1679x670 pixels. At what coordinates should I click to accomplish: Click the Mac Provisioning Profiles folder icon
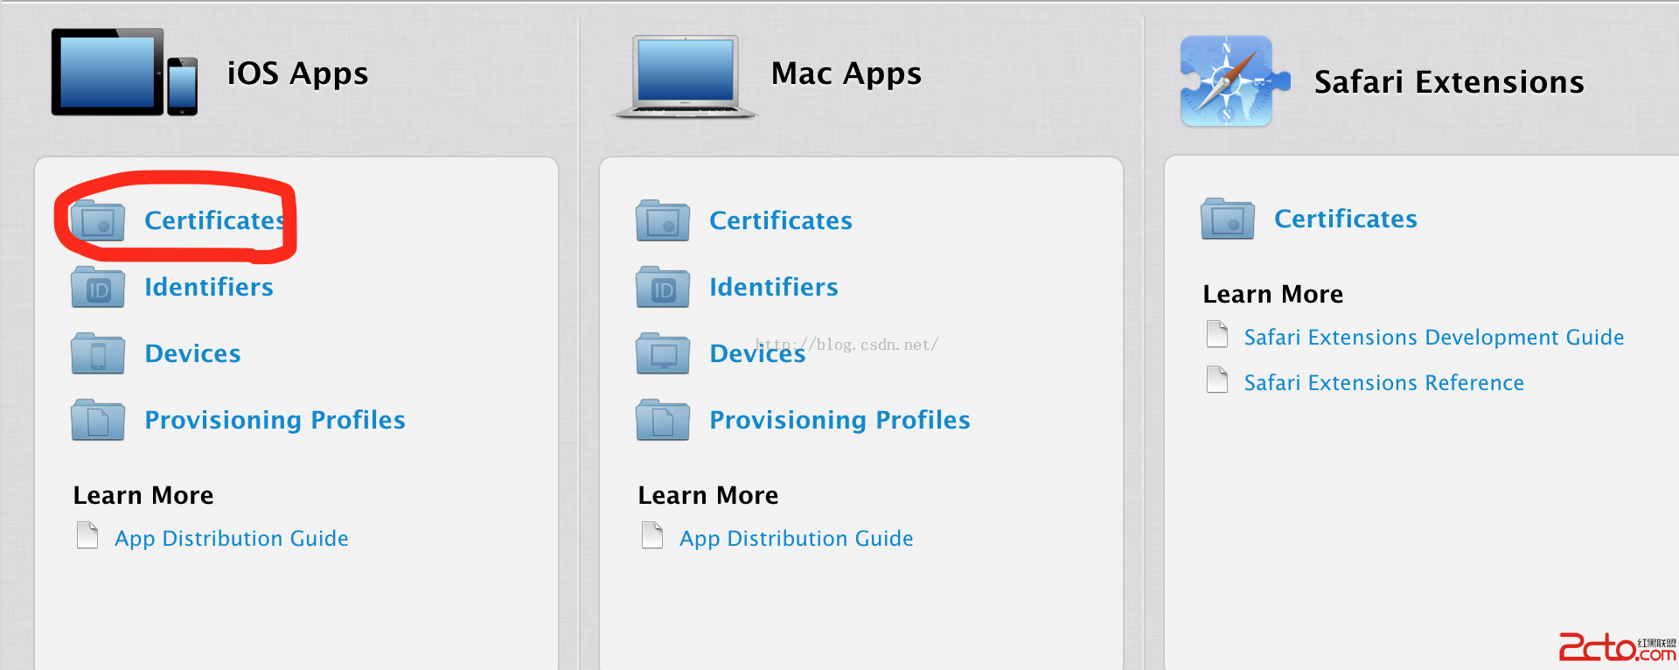pyautogui.click(x=663, y=421)
